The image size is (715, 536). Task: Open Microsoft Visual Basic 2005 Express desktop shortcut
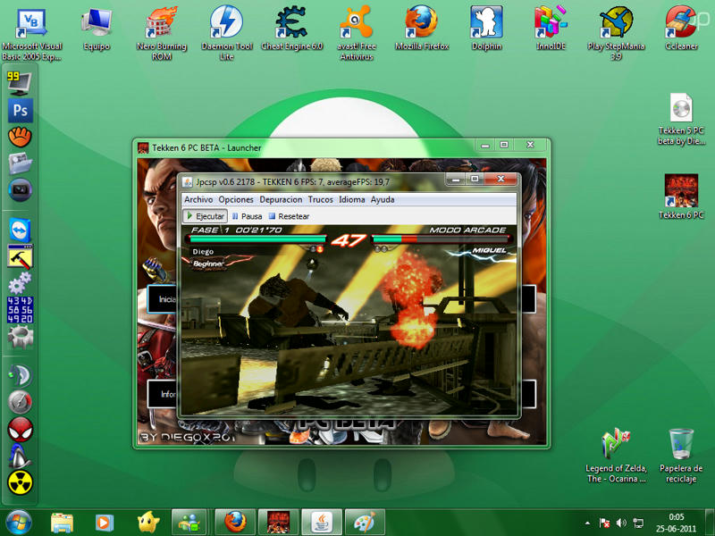pyautogui.click(x=31, y=34)
